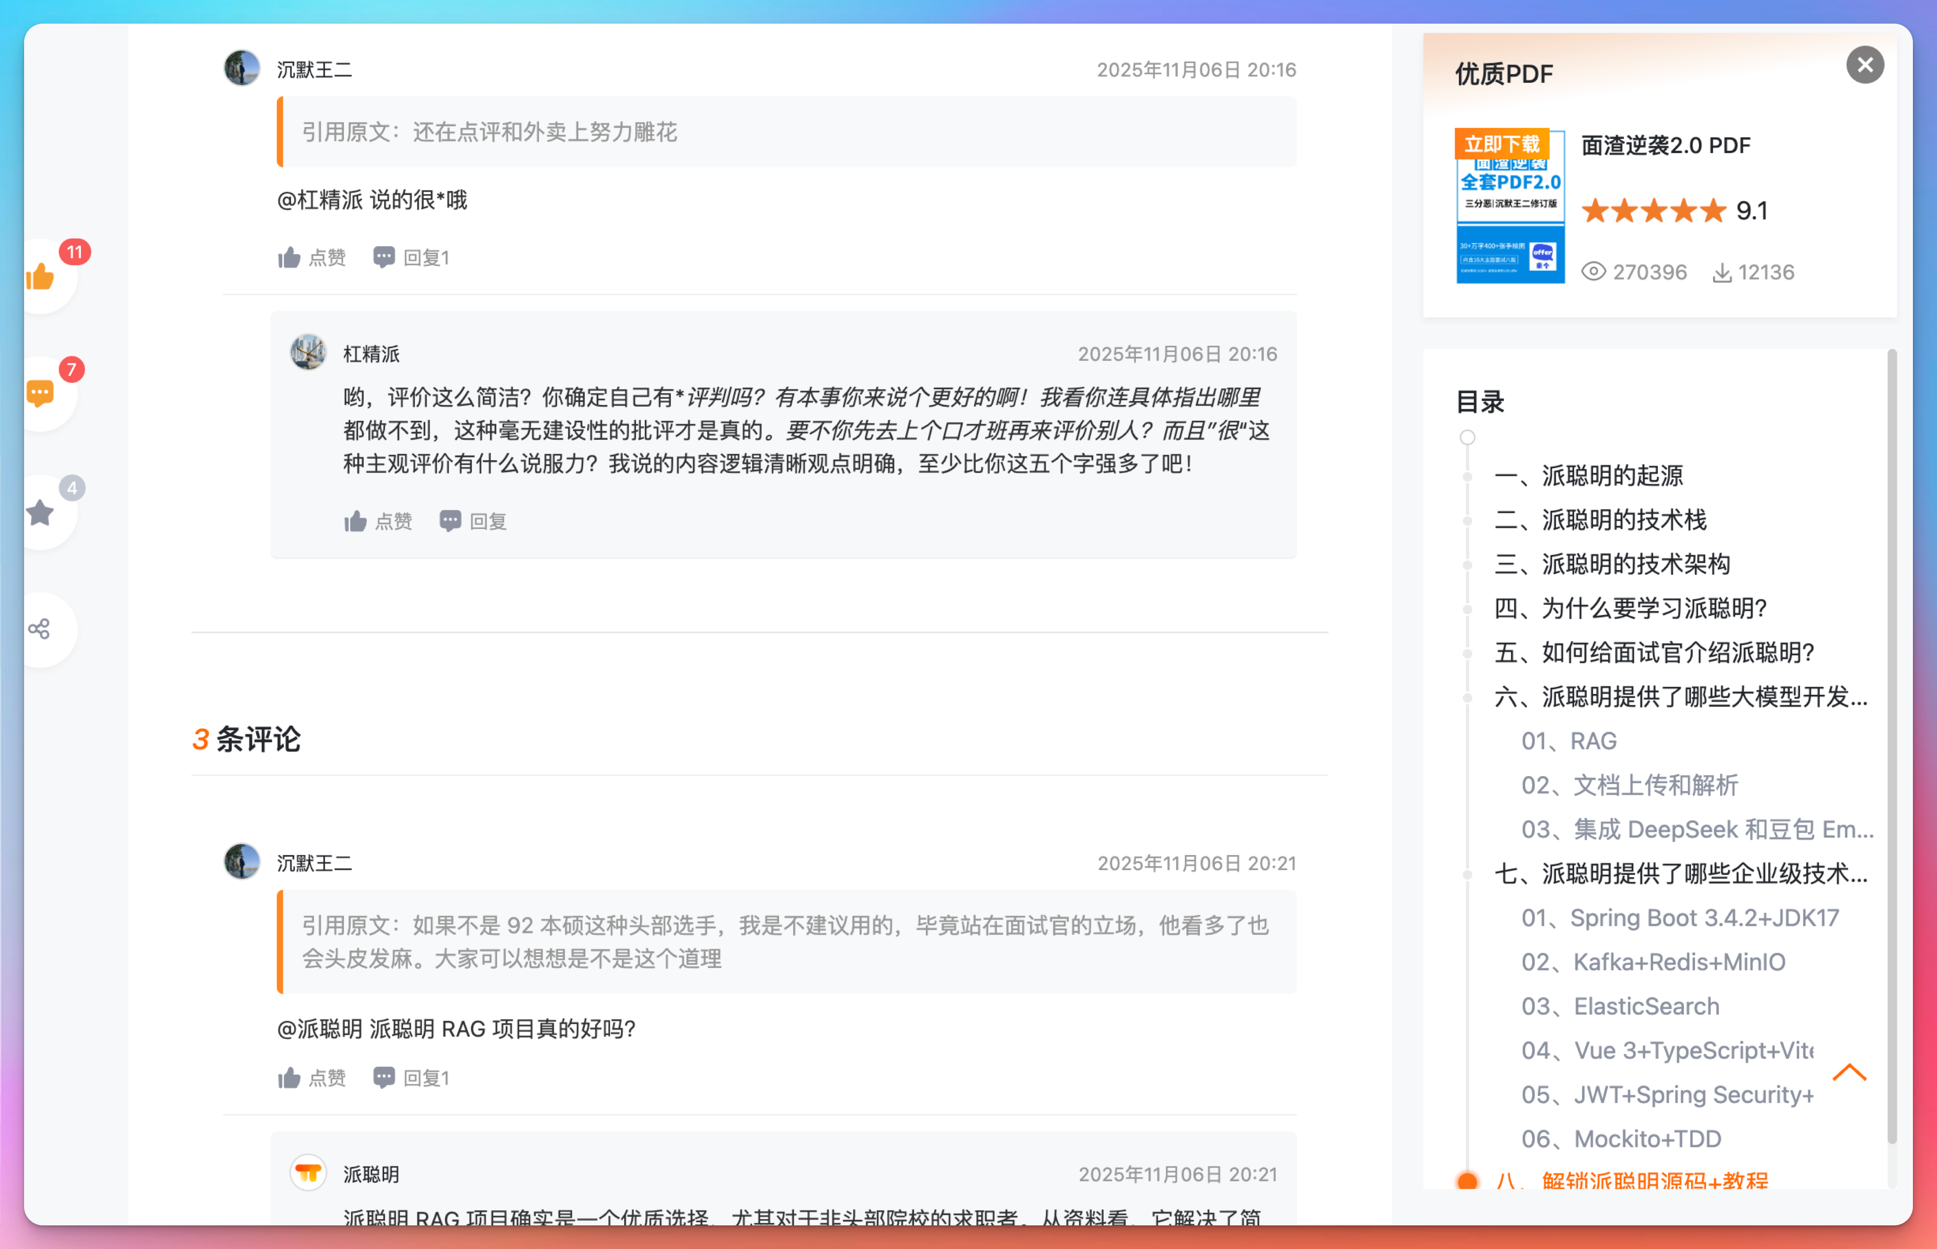
Task: Click the 立即下载 download button
Action: tap(1501, 144)
